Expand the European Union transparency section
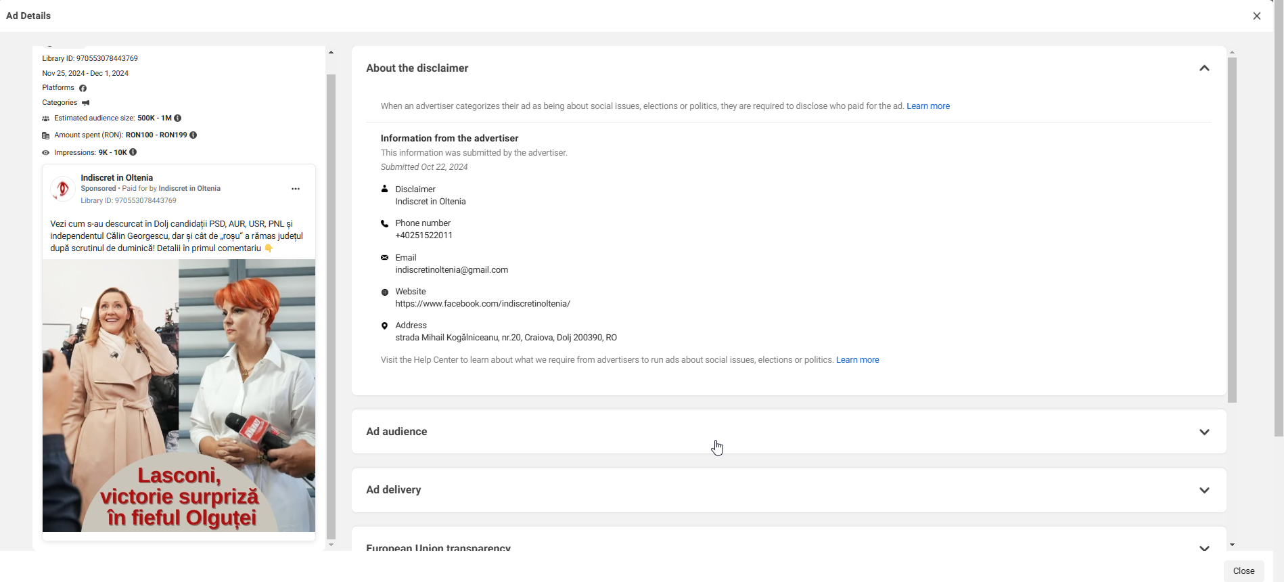The image size is (1284, 582). (1203, 547)
